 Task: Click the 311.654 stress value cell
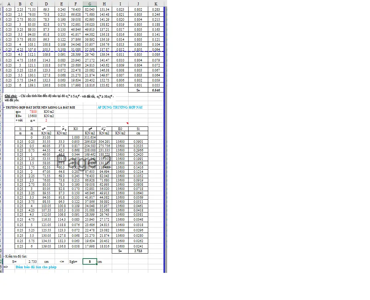[90, 137]
